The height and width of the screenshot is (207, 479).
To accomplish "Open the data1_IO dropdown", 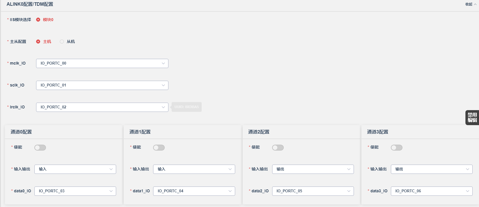I will (194, 191).
